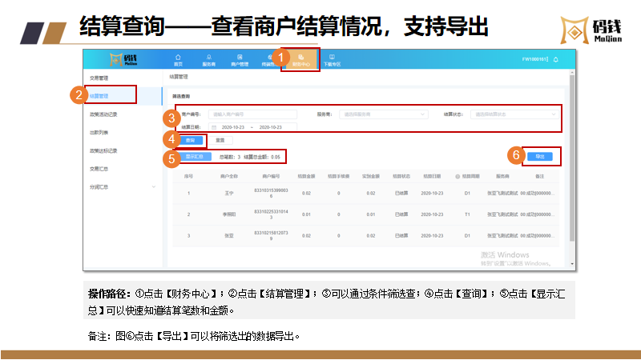The width and height of the screenshot is (641, 360).
Task: Open the 下载专区 navigation icon
Action: 331,59
